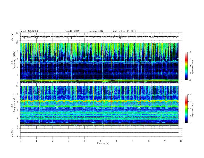Click the '-4' tick on lower color bar
The image size is (204, 158).
190,101
